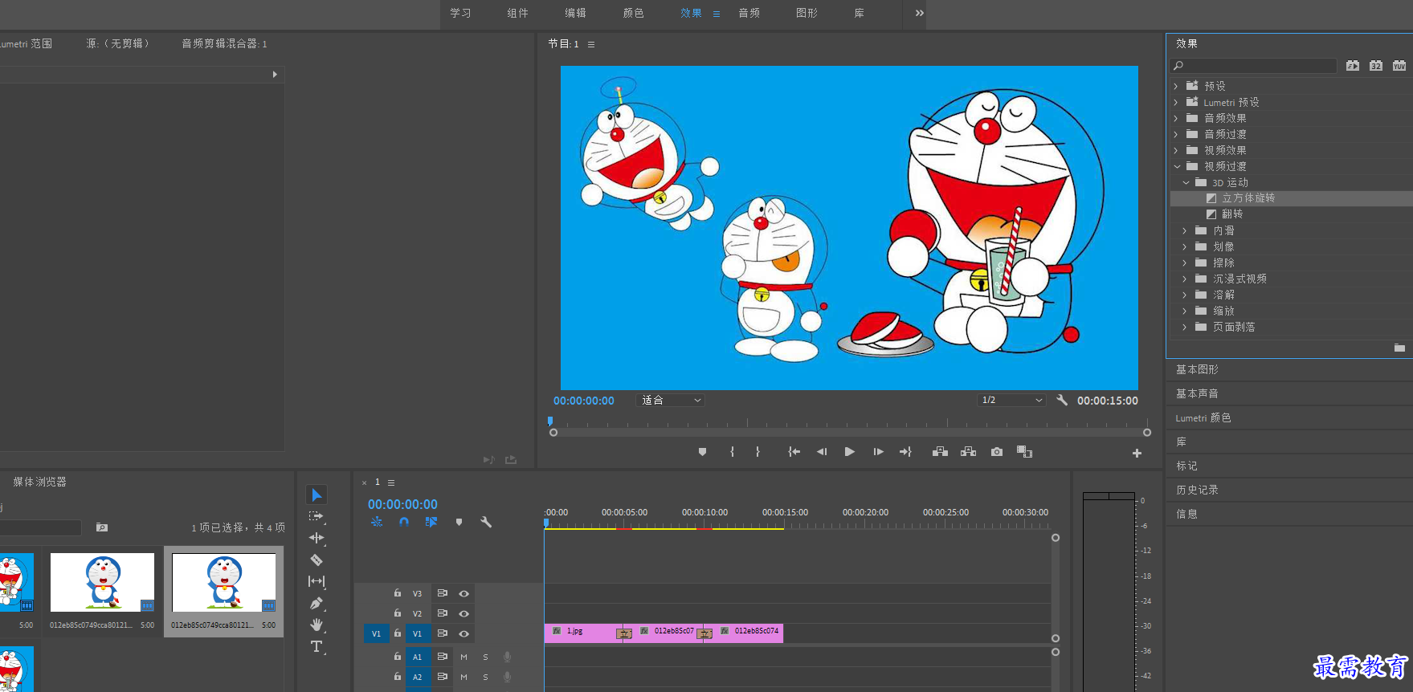Go to In point in program monitor
1413x692 pixels.
[x=794, y=452]
